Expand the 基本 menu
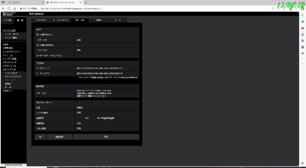306x168 pixels. point(6,44)
